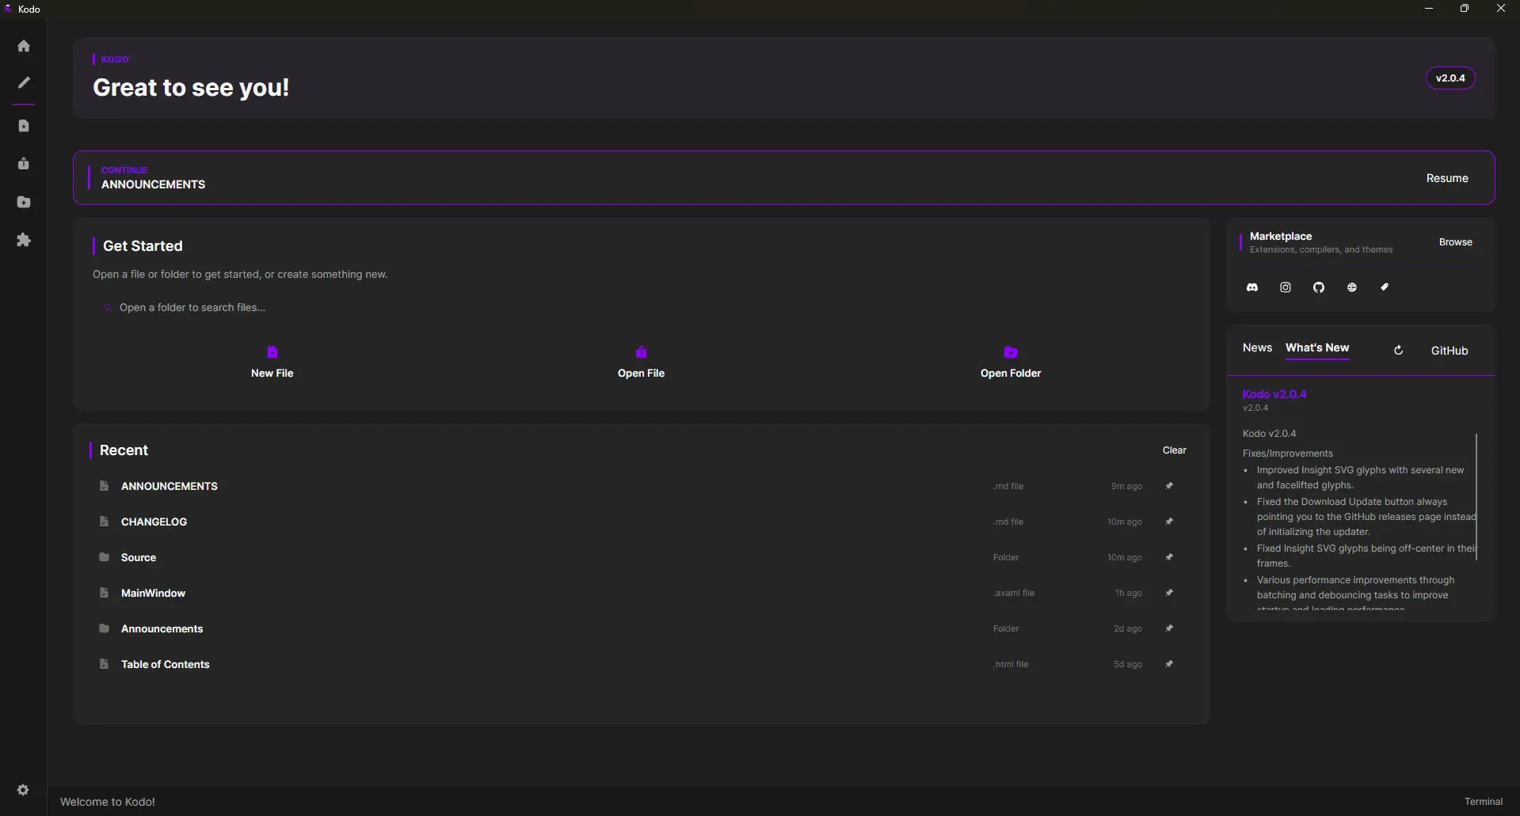1520x816 pixels.
Task: Focus the search files input field
Action: (x=642, y=308)
